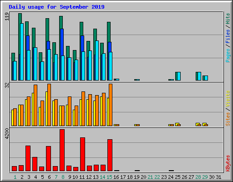Click the '4200' axis value on KBytes chart
The width and height of the screenshot is (233, 182).
(x=7, y=133)
